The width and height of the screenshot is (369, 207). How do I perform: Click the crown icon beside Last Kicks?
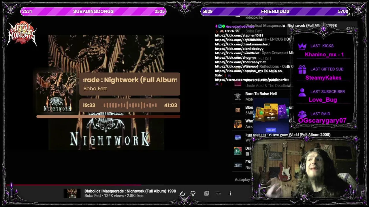(x=302, y=46)
